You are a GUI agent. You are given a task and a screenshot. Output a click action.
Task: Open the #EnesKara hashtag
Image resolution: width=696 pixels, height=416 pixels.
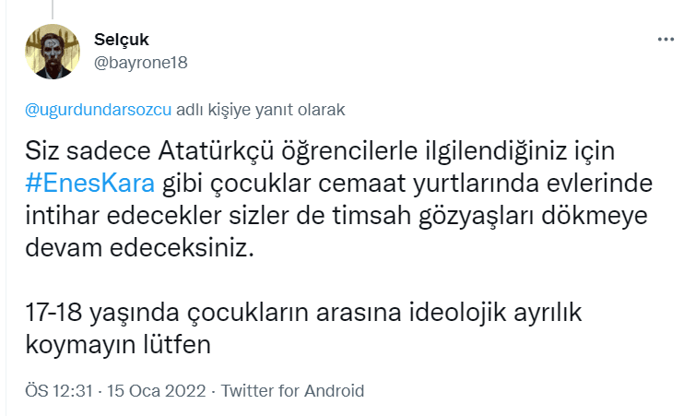[89, 181]
